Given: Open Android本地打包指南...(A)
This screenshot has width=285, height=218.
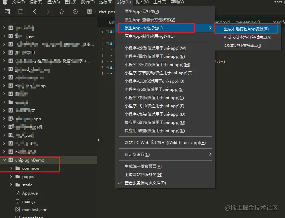Looking at the screenshot, I should tap(247, 37).
